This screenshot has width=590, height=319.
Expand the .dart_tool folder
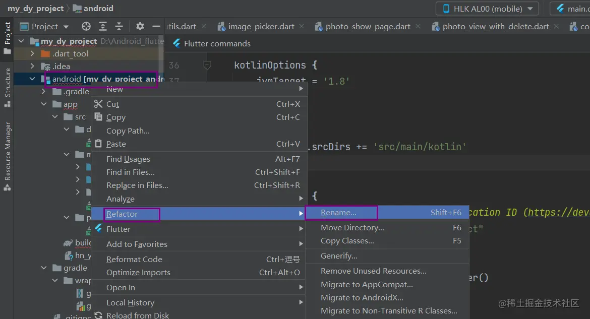(x=33, y=53)
